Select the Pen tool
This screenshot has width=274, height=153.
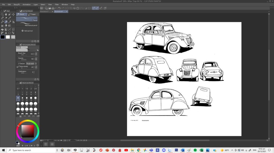[x=2, y=22]
